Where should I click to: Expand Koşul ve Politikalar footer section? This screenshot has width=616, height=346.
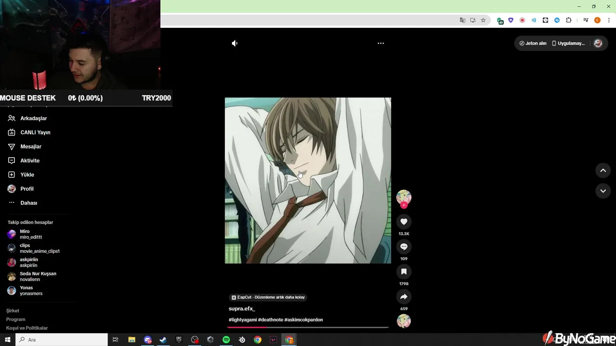[27, 328]
